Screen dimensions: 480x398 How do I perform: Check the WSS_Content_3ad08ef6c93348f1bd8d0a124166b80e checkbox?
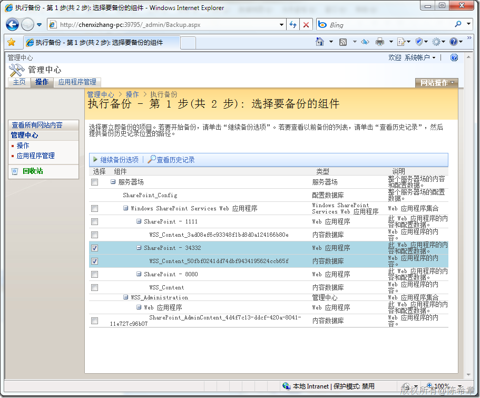[x=95, y=235]
